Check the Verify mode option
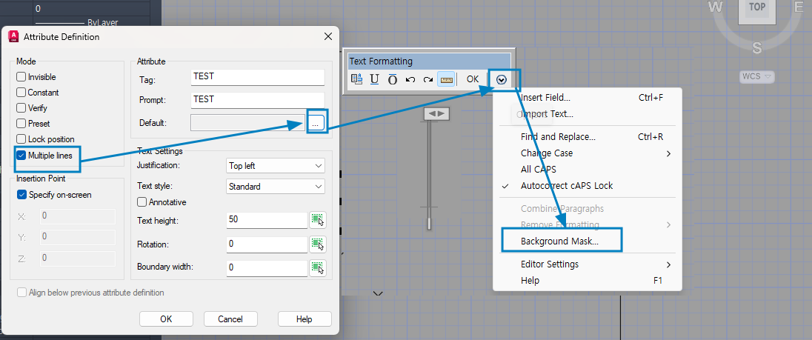Viewport: 812px width, 340px height. point(21,107)
